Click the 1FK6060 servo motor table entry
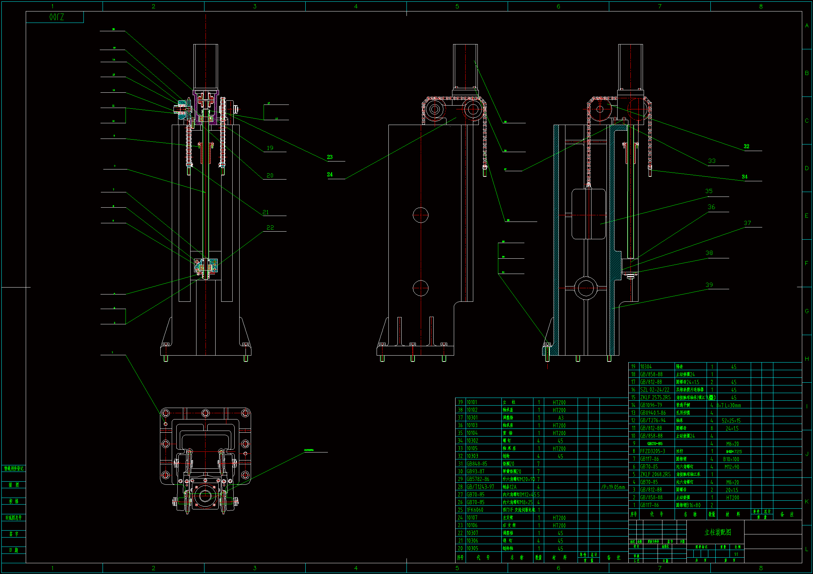The height and width of the screenshot is (574, 813). (475, 510)
